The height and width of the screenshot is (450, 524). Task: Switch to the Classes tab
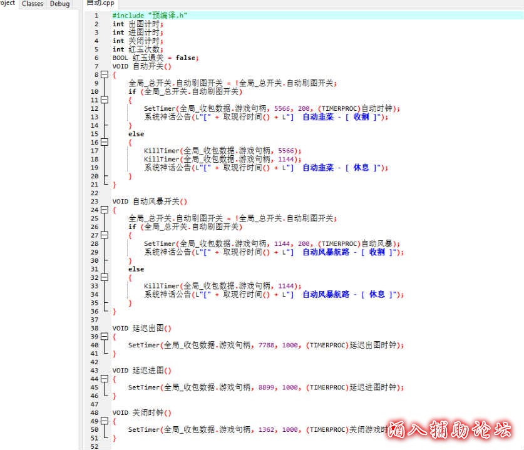(x=33, y=4)
